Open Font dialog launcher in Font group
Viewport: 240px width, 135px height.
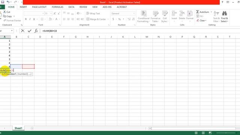60,25
